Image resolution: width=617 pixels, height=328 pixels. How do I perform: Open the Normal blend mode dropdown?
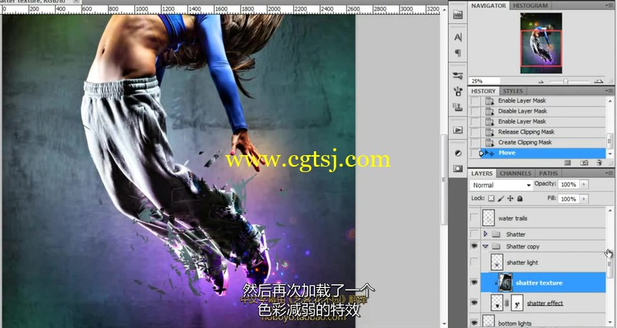pyautogui.click(x=501, y=185)
